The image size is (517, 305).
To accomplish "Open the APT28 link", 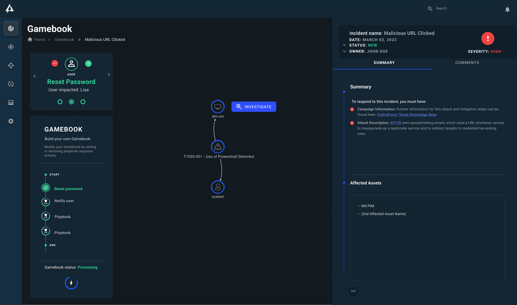I will (395, 123).
